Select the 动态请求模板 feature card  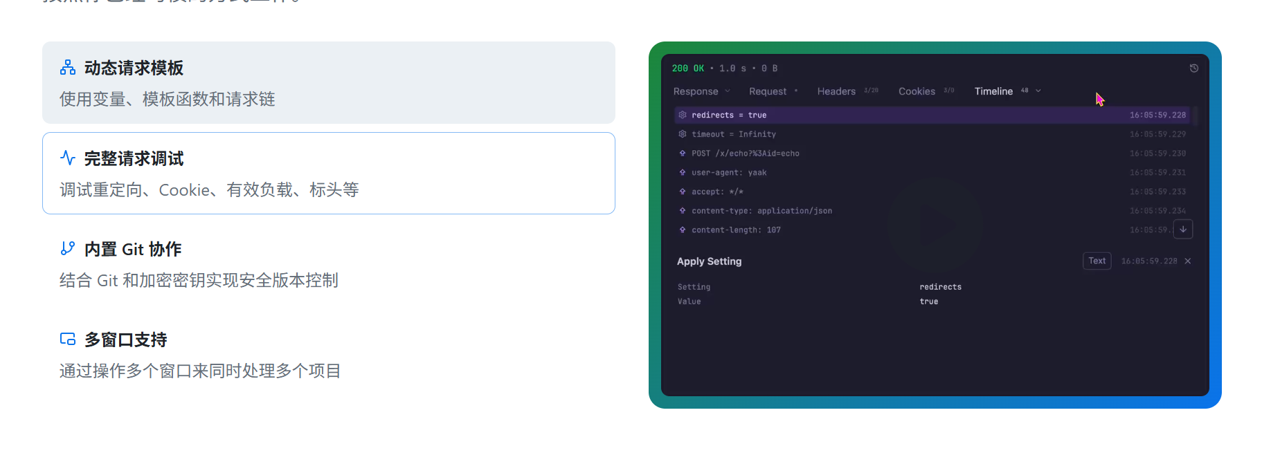click(328, 83)
